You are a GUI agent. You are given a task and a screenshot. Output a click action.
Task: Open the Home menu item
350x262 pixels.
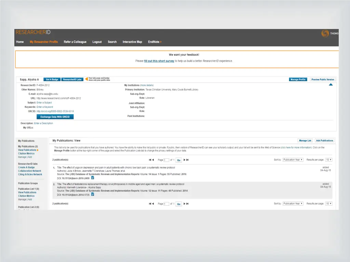(20, 42)
